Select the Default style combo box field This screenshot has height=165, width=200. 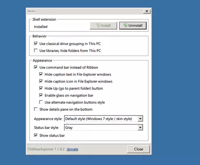pos(104,119)
